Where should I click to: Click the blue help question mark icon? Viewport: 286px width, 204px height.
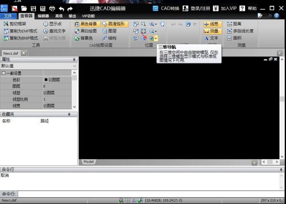point(277,16)
